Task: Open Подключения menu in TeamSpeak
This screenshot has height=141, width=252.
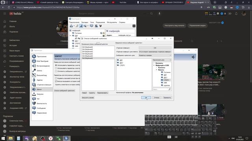Action: pos(74,22)
